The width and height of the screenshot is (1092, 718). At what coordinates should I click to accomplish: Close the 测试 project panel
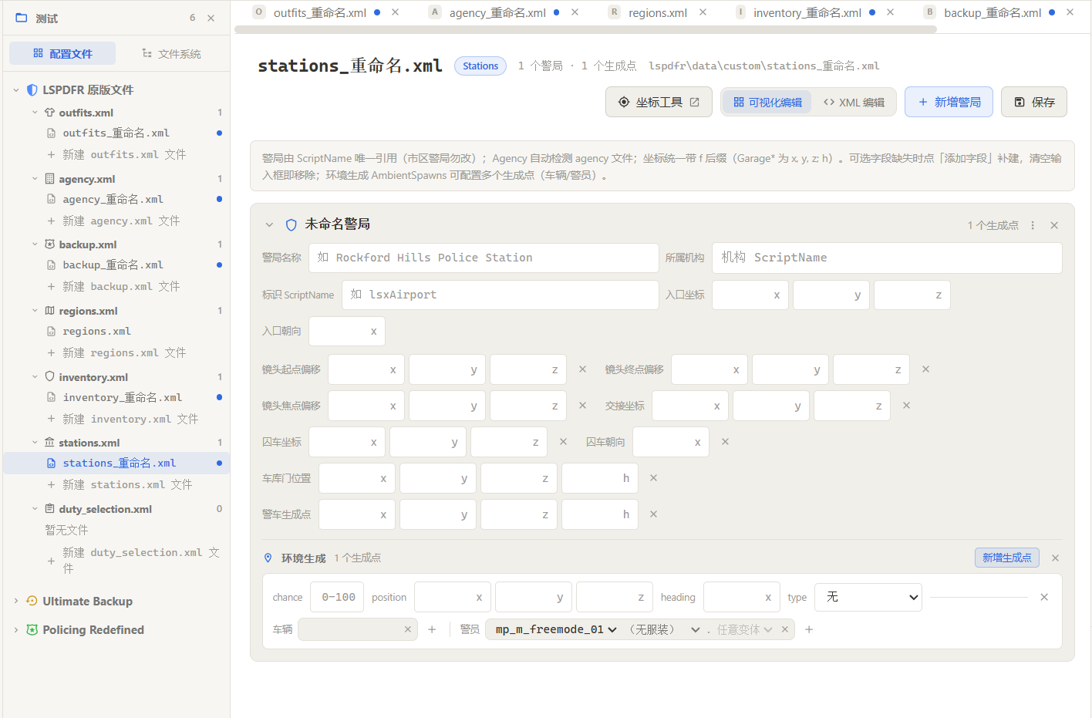[211, 18]
